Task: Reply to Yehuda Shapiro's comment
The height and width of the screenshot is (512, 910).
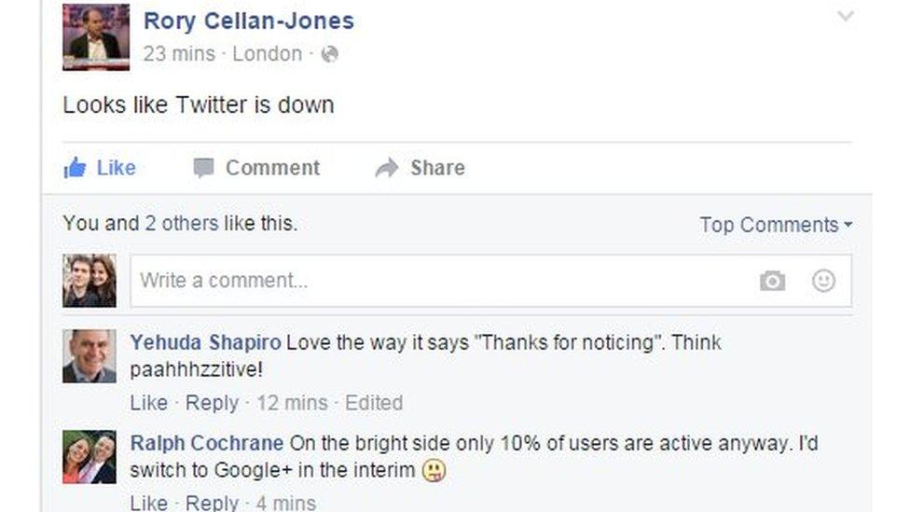Action: pos(212,403)
